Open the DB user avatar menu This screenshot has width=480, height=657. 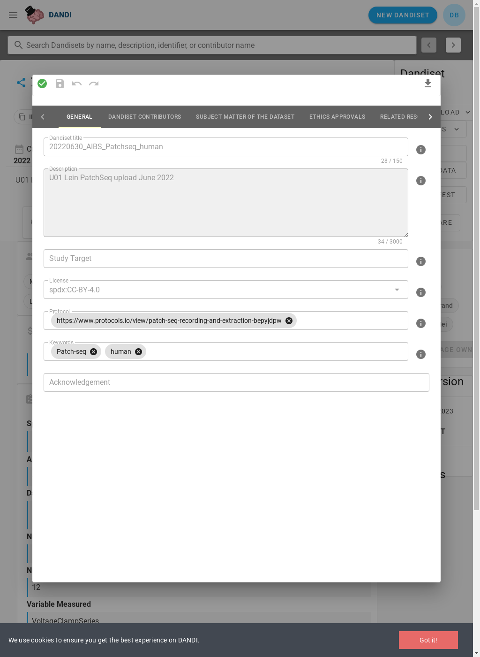coord(454,15)
